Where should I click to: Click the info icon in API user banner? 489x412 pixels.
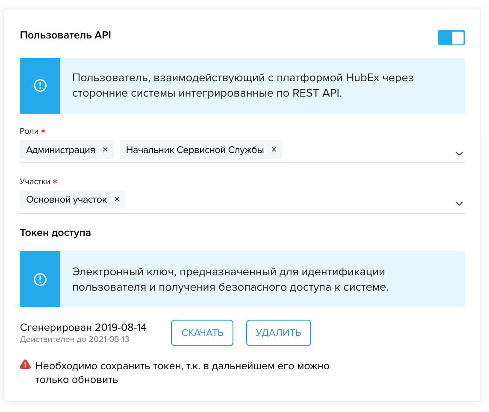click(40, 85)
